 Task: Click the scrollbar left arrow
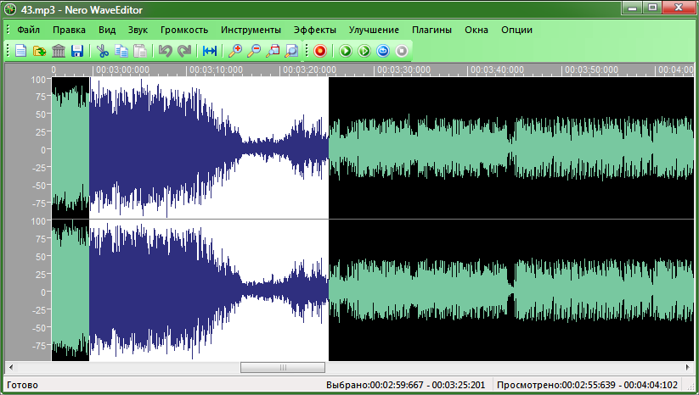click(11, 367)
